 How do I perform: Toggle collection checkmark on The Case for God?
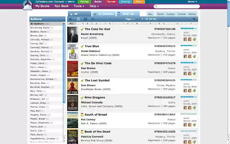click(x=82, y=29)
